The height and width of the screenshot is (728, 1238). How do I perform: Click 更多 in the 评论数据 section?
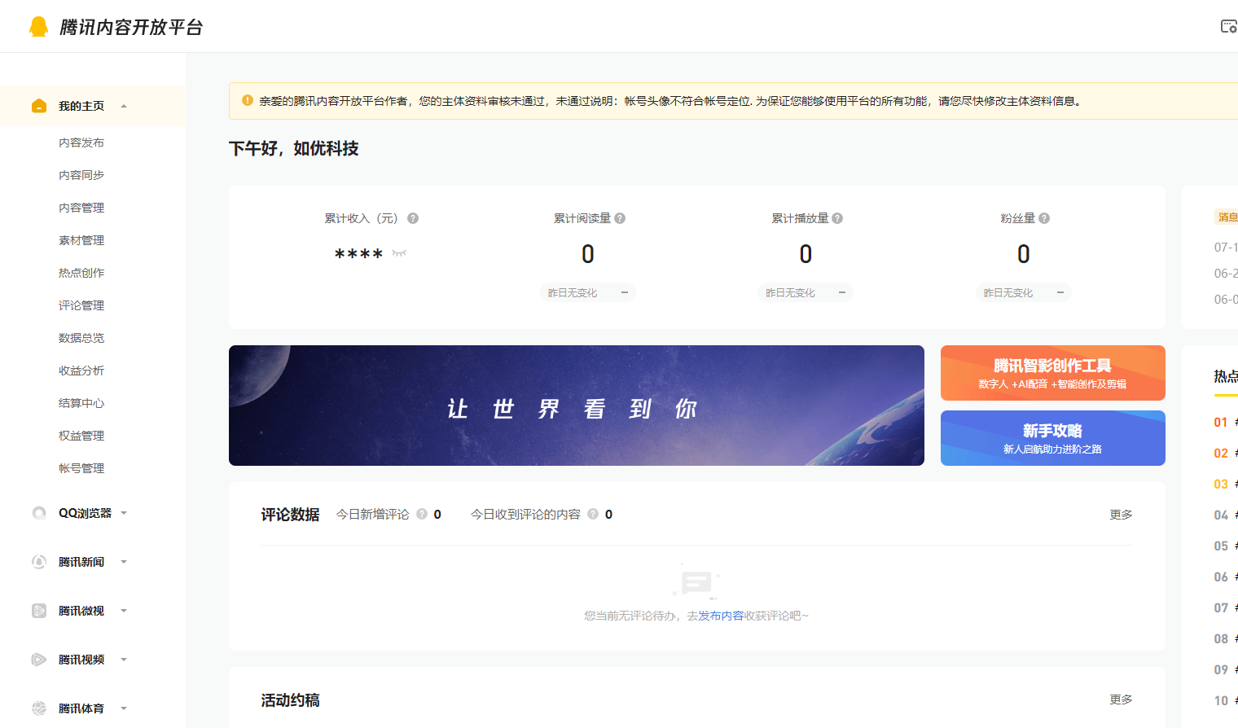tap(1121, 515)
